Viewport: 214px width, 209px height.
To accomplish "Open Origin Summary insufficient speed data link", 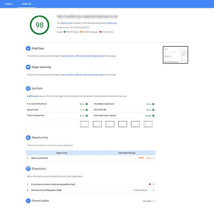I will click(x=82, y=75).
